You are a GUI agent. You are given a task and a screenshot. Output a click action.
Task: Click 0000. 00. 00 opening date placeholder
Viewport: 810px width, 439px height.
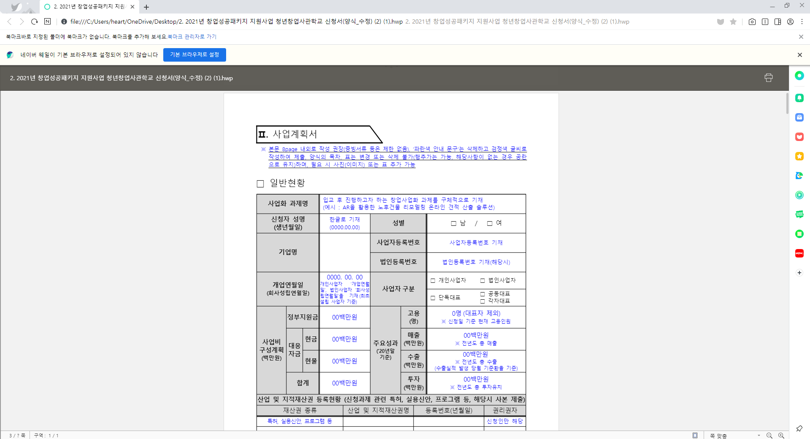point(345,277)
